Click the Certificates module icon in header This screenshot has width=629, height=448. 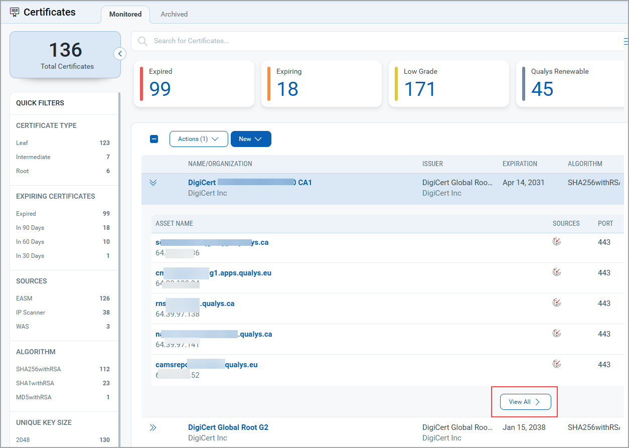(x=15, y=12)
